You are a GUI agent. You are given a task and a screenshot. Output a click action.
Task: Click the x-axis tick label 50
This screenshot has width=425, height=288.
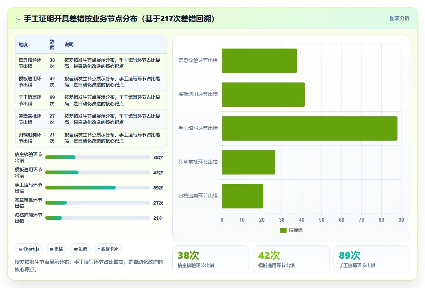(x=321, y=220)
